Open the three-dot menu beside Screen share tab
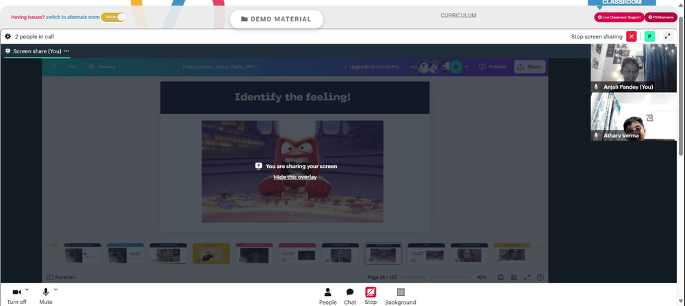This screenshot has height=306, width=685. coord(66,51)
